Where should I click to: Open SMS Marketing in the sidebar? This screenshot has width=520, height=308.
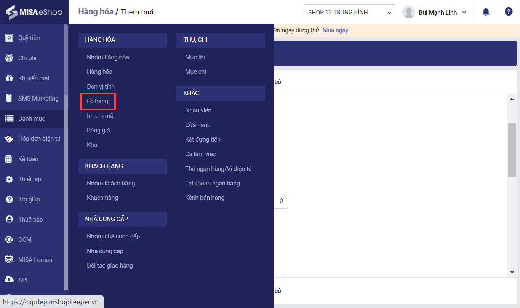coord(38,98)
